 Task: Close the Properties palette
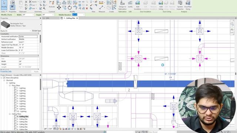click(40, 18)
